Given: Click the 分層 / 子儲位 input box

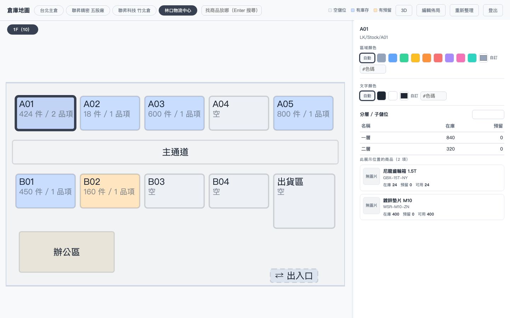Looking at the screenshot, I should pos(488,114).
